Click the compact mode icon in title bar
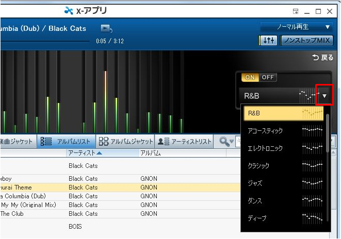This screenshot has height=239, width=341. coord(296,11)
